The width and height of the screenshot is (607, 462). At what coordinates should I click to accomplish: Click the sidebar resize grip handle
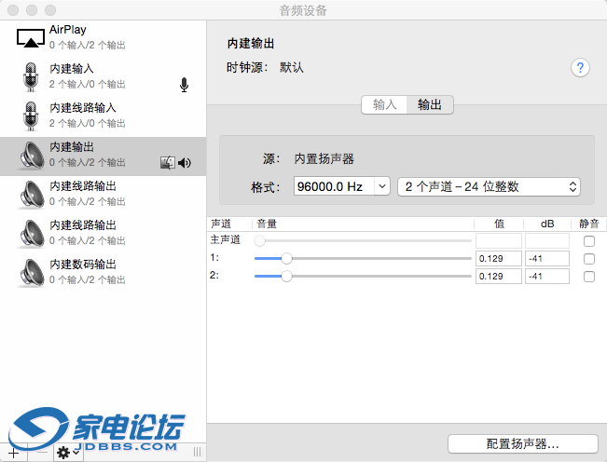pyautogui.click(x=197, y=452)
